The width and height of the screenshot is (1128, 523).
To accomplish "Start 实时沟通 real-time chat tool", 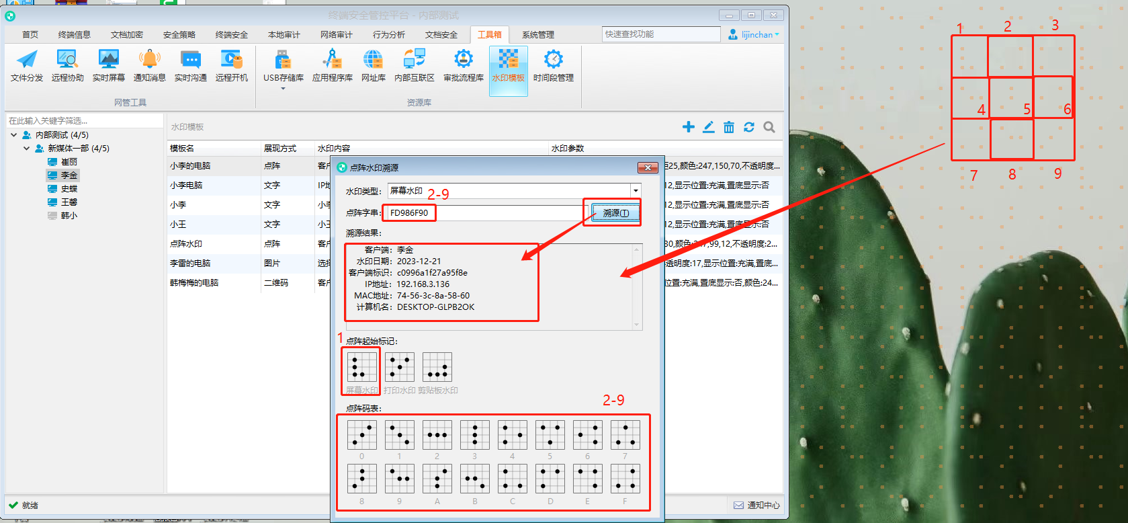I will tap(191, 66).
